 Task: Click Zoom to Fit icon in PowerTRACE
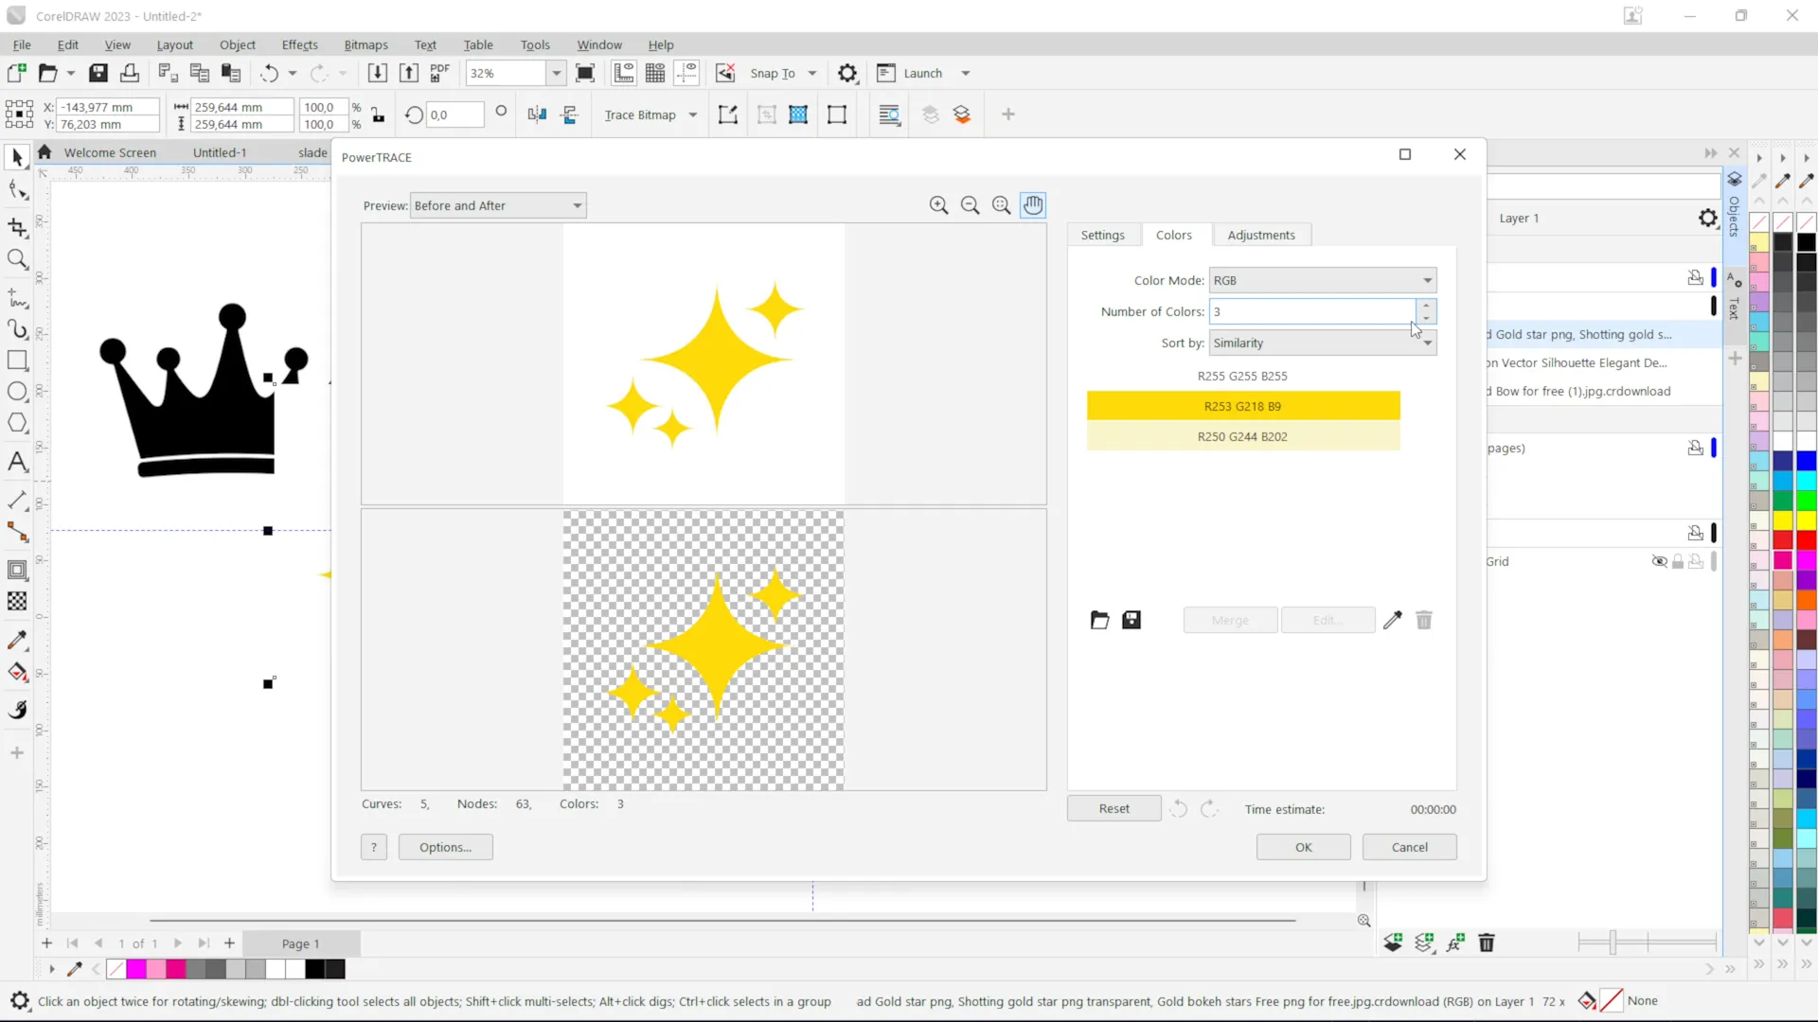[1001, 205]
